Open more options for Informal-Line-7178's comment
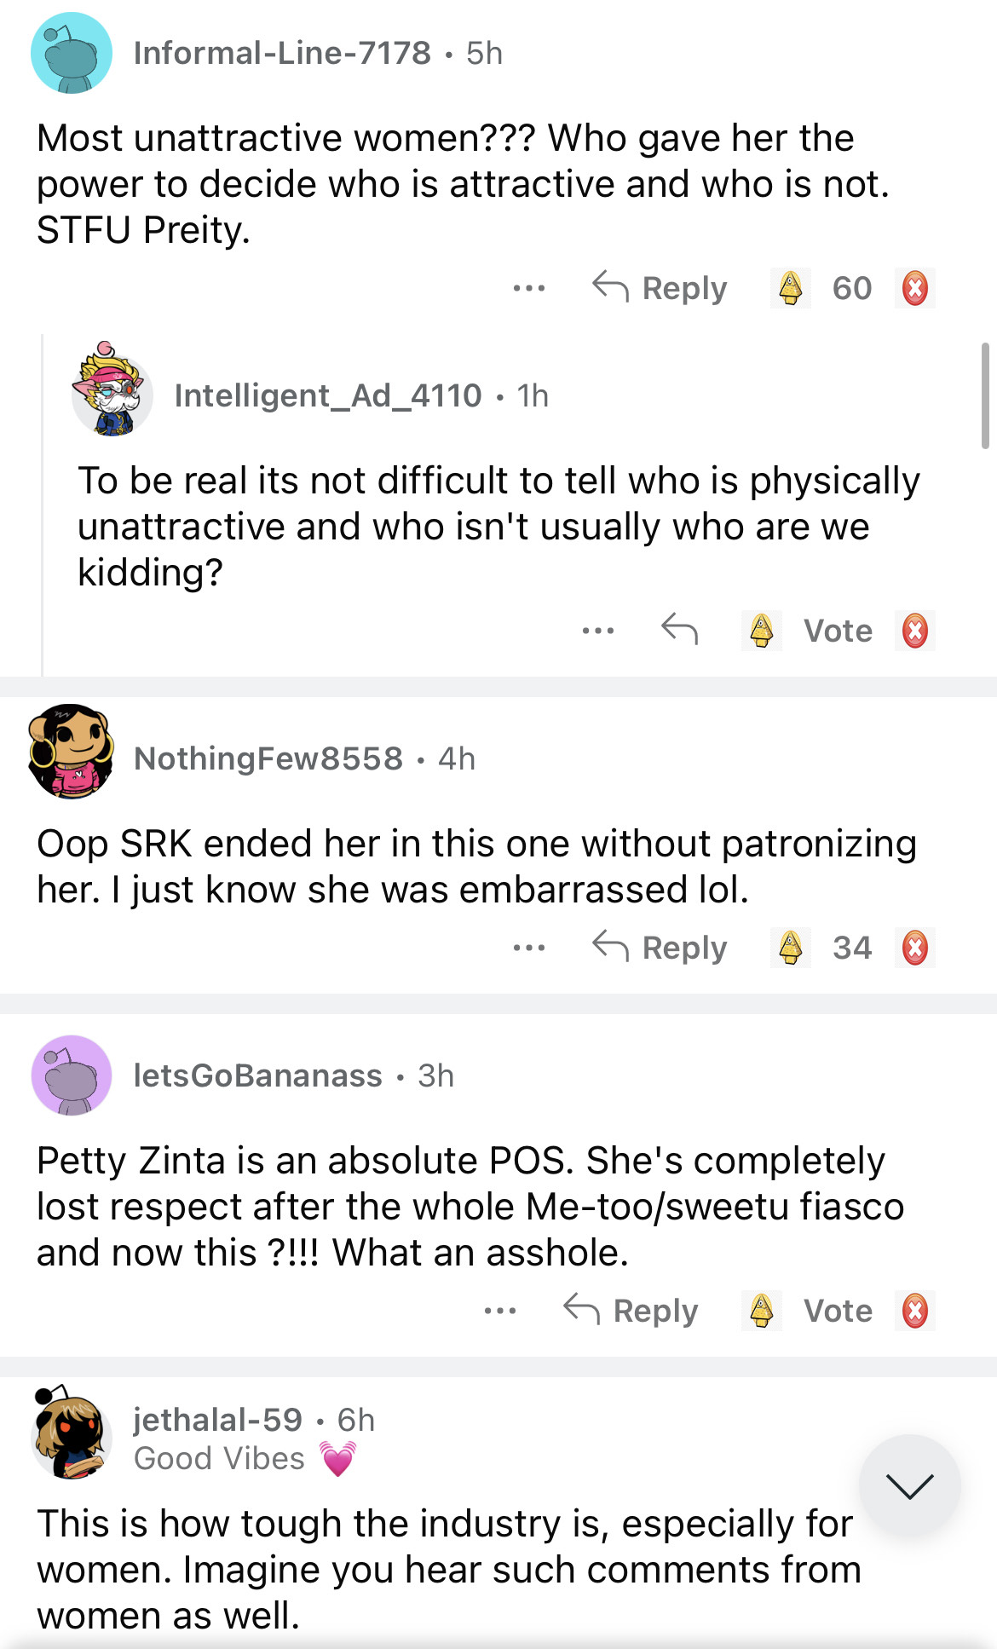The image size is (997, 1649). [528, 288]
